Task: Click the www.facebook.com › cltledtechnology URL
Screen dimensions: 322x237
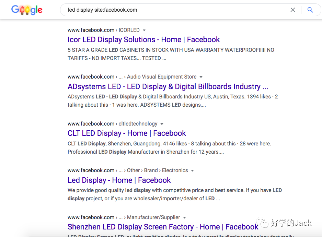Action: tap(112, 124)
